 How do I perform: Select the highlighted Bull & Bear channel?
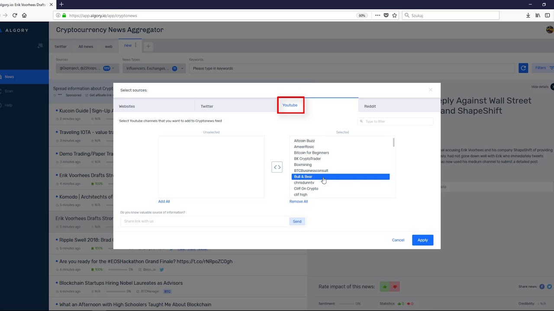click(x=341, y=177)
